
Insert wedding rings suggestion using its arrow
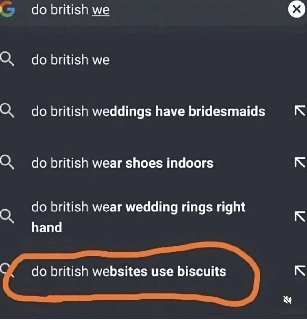[300, 216]
